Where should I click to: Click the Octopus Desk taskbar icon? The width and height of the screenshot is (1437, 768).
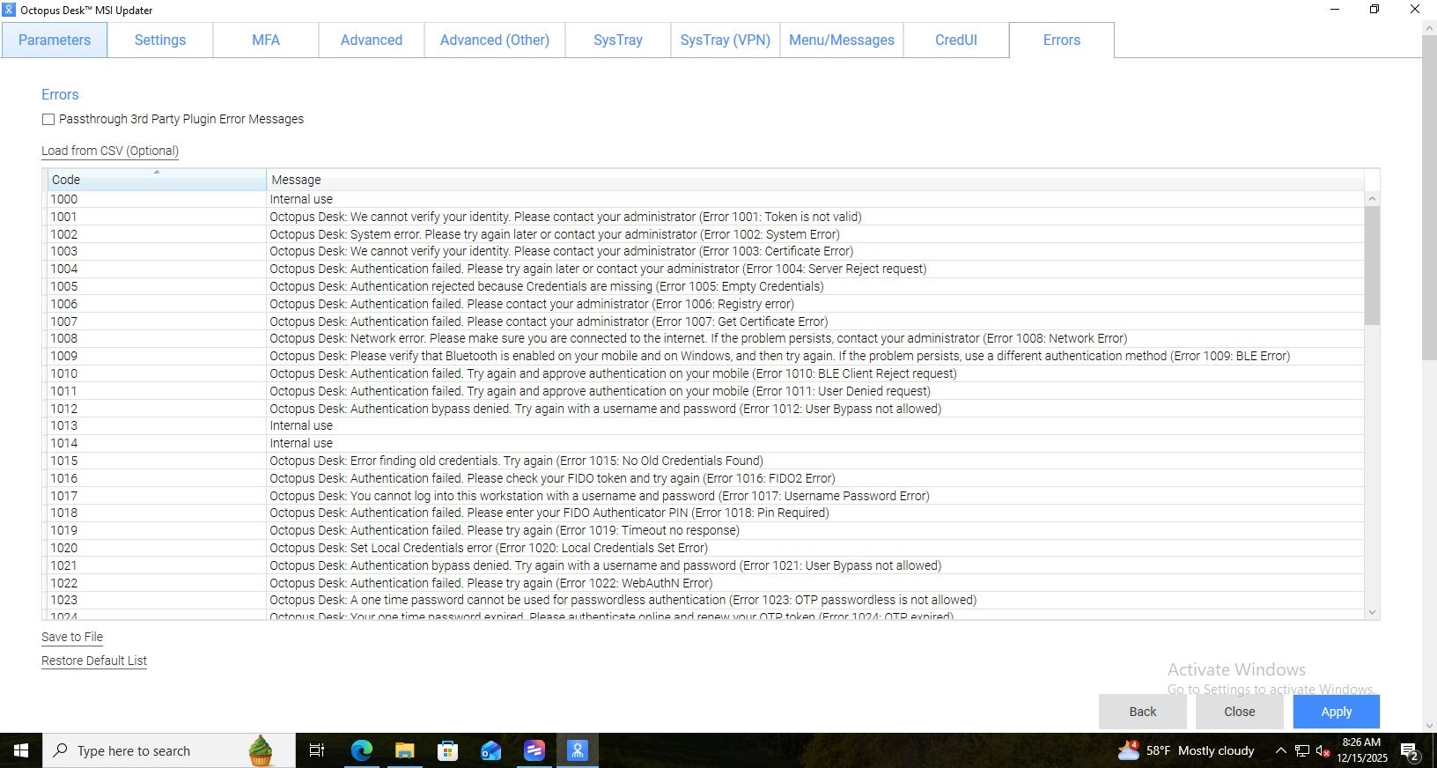click(x=578, y=750)
